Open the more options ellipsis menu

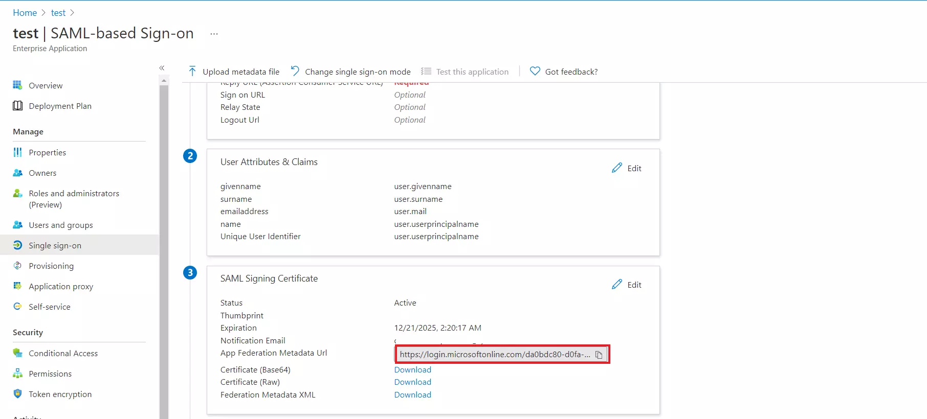point(214,34)
